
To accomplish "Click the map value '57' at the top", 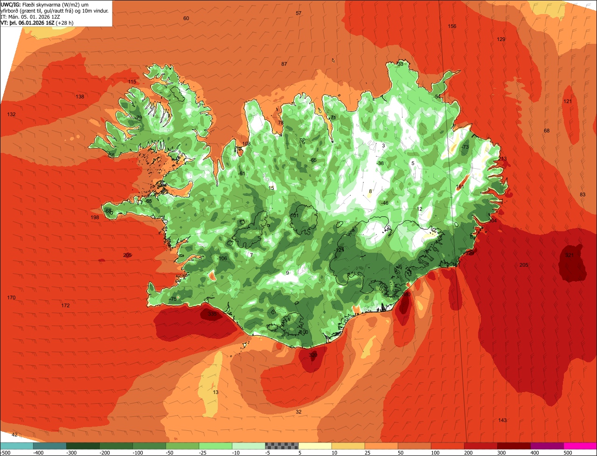I will tap(298, 13).
